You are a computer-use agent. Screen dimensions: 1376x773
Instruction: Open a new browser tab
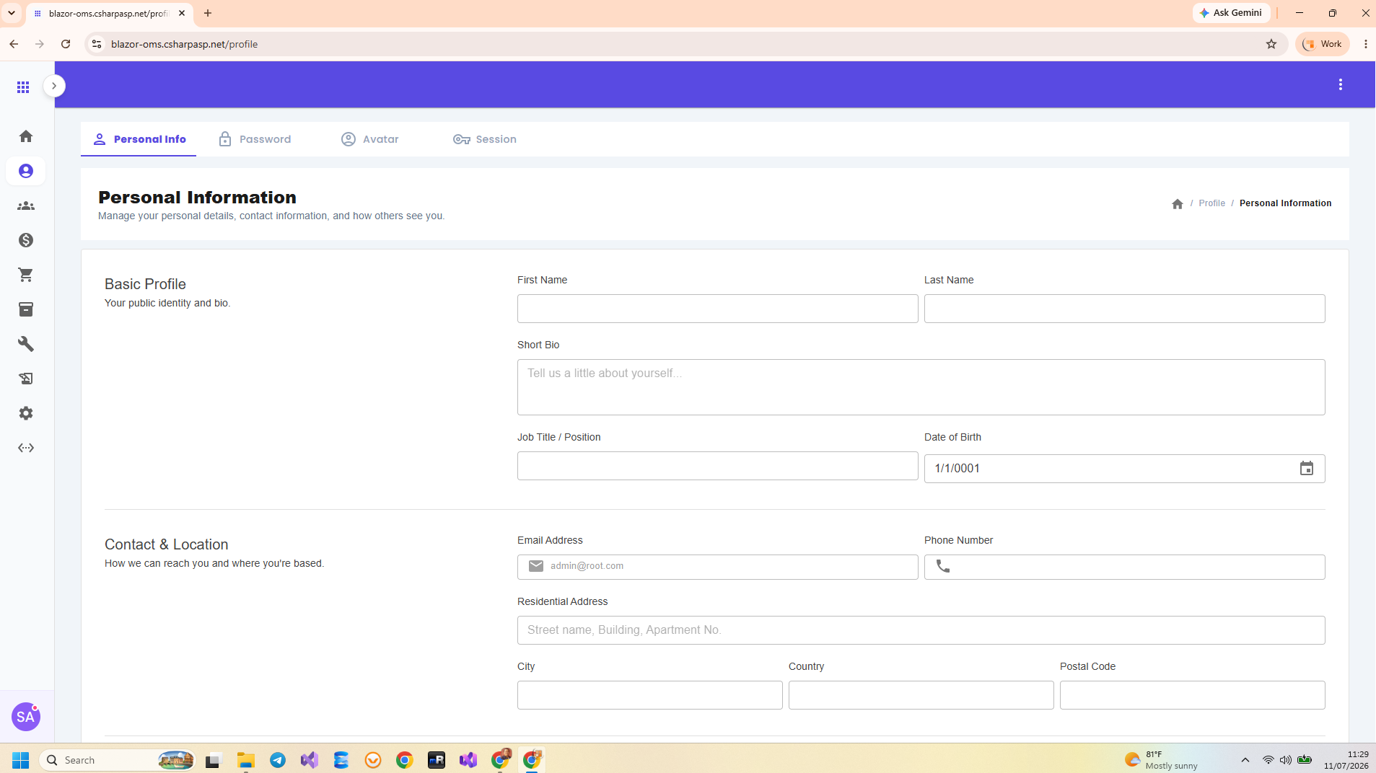(208, 13)
